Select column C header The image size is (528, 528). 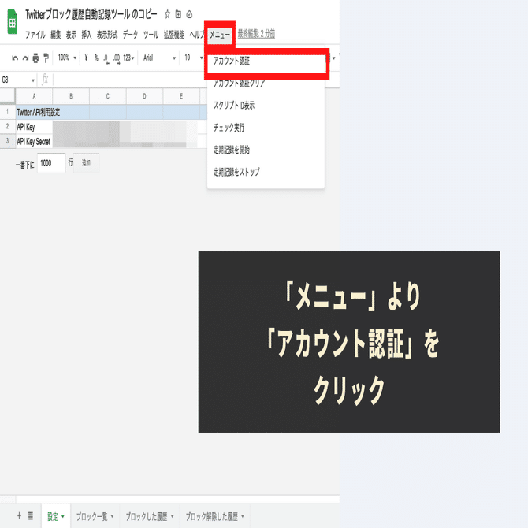108,96
